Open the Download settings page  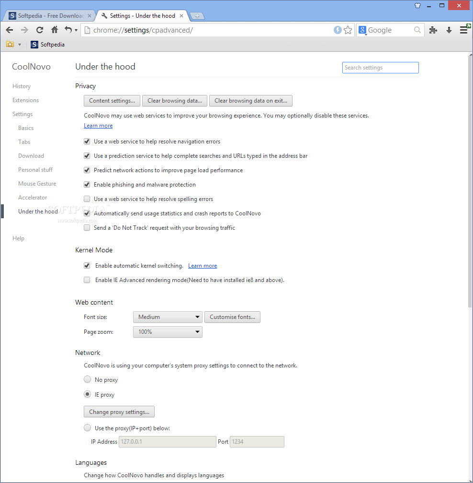[x=31, y=156]
